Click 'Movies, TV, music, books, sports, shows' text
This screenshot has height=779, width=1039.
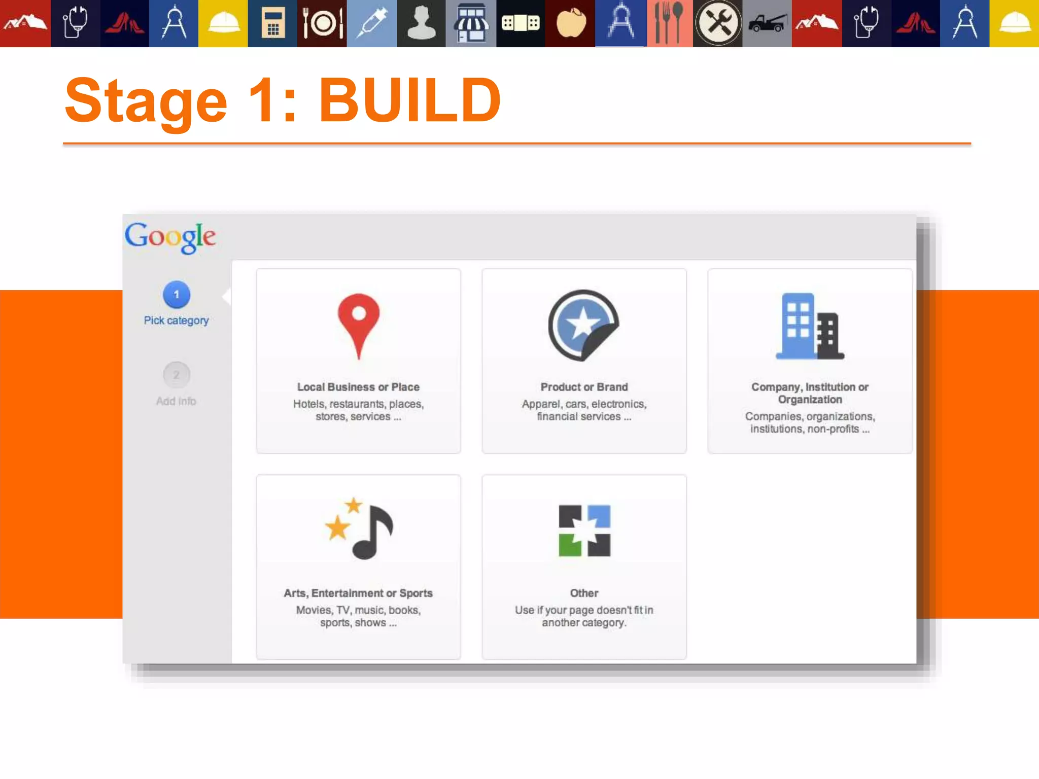coord(358,616)
